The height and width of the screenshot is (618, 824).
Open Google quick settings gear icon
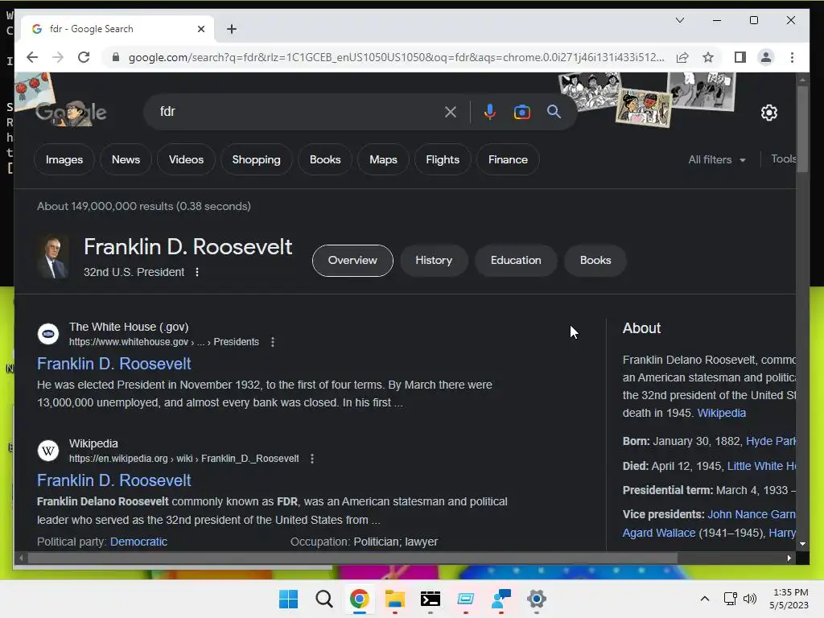pyautogui.click(x=768, y=113)
